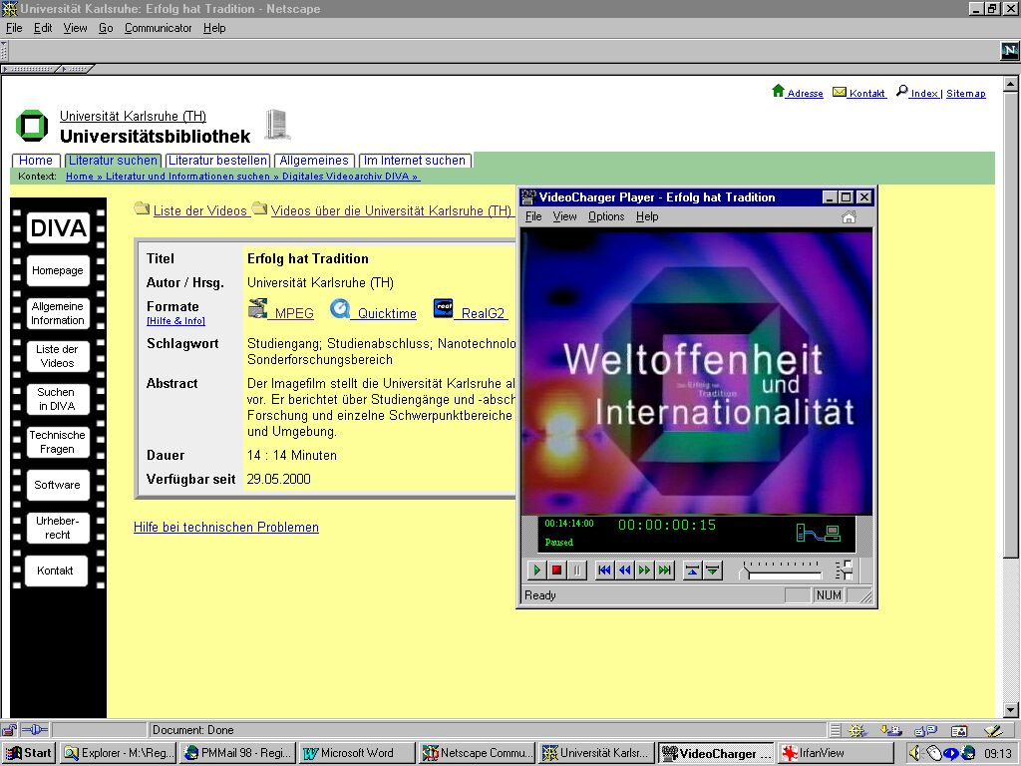Open the File menu in VideoCharger Player
This screenshot has width=1021, height=766.
click(x=533, y=216)
